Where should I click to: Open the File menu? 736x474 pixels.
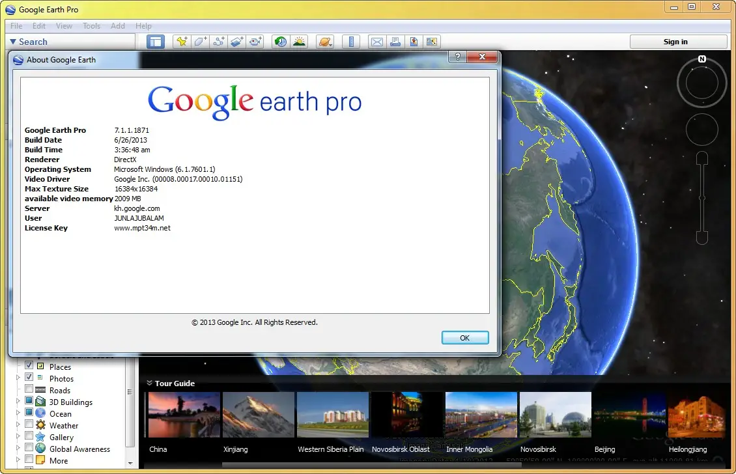[16, 26]
